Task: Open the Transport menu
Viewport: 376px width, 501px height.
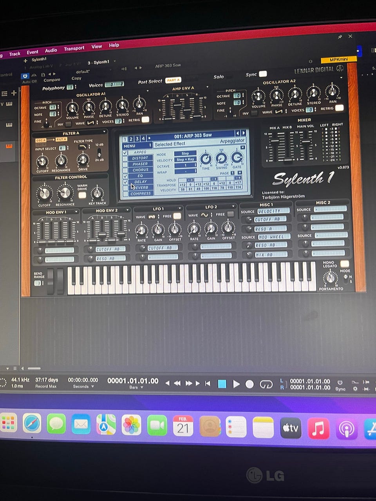Action: pyautogui.click(x=74, y=49)
